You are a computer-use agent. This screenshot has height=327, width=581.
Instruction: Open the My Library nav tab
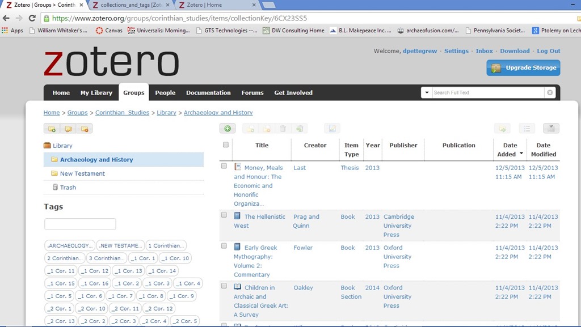coord(96,93)
